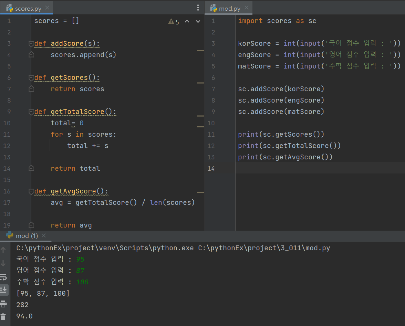405x326 pixels.
Task: Go to previous highlighted error arrow
Action: tap(187, 21)
